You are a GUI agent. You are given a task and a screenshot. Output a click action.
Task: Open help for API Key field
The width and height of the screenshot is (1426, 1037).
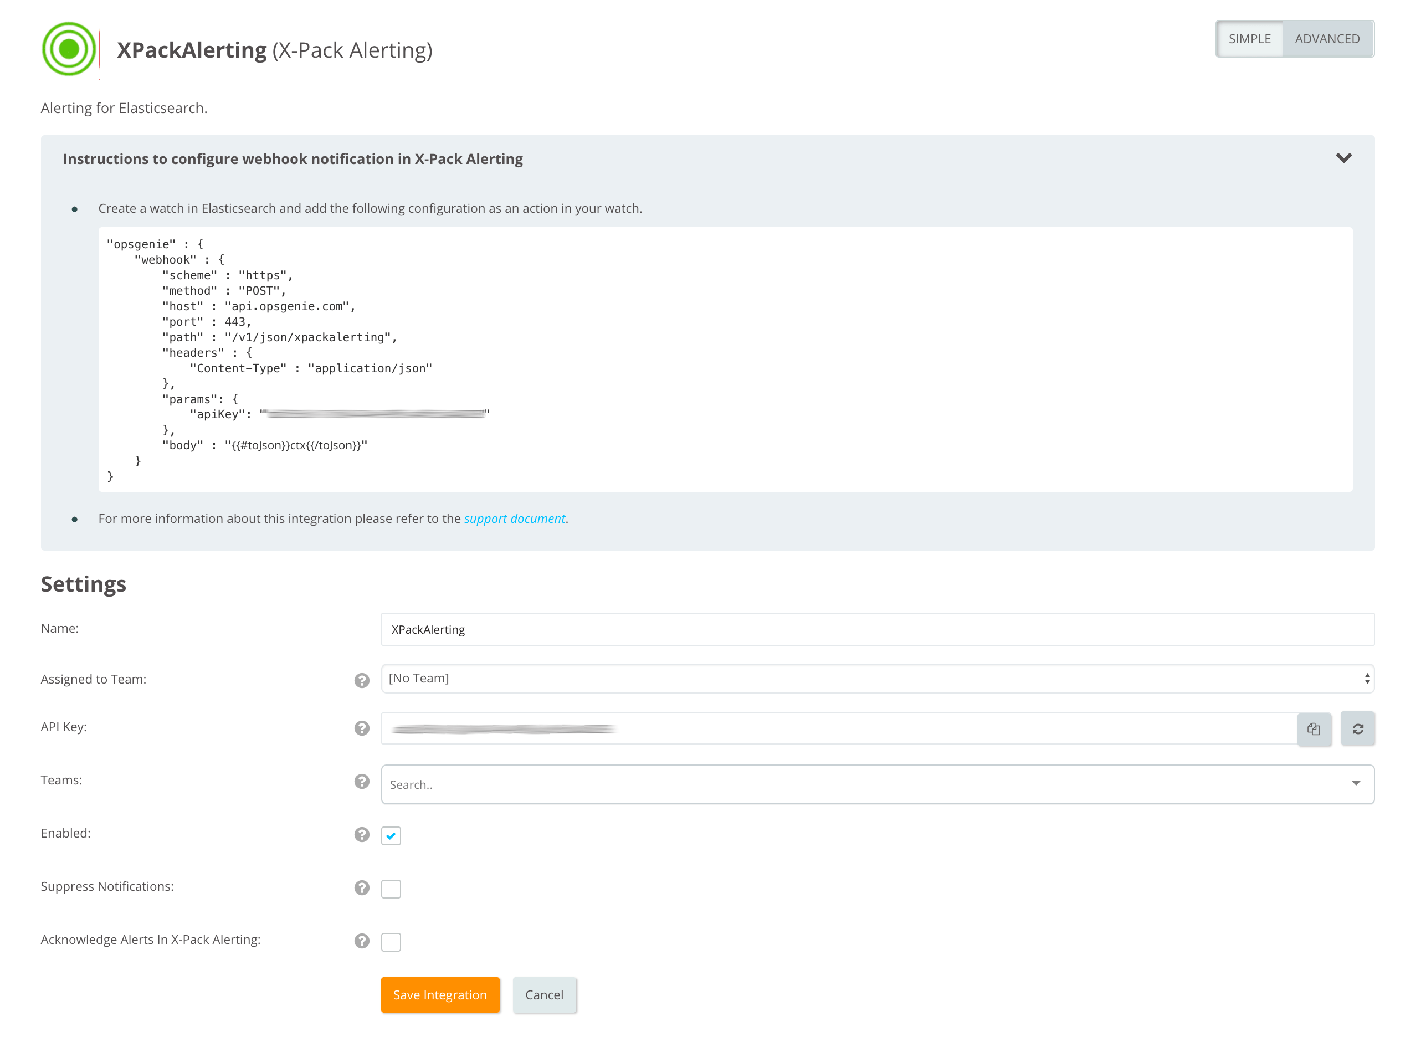pos(362,728)
